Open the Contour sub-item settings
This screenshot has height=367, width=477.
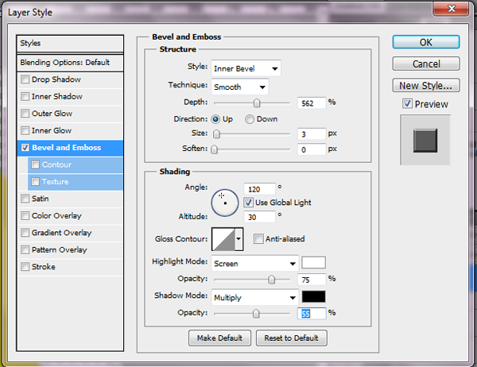[x=76, y=164]
